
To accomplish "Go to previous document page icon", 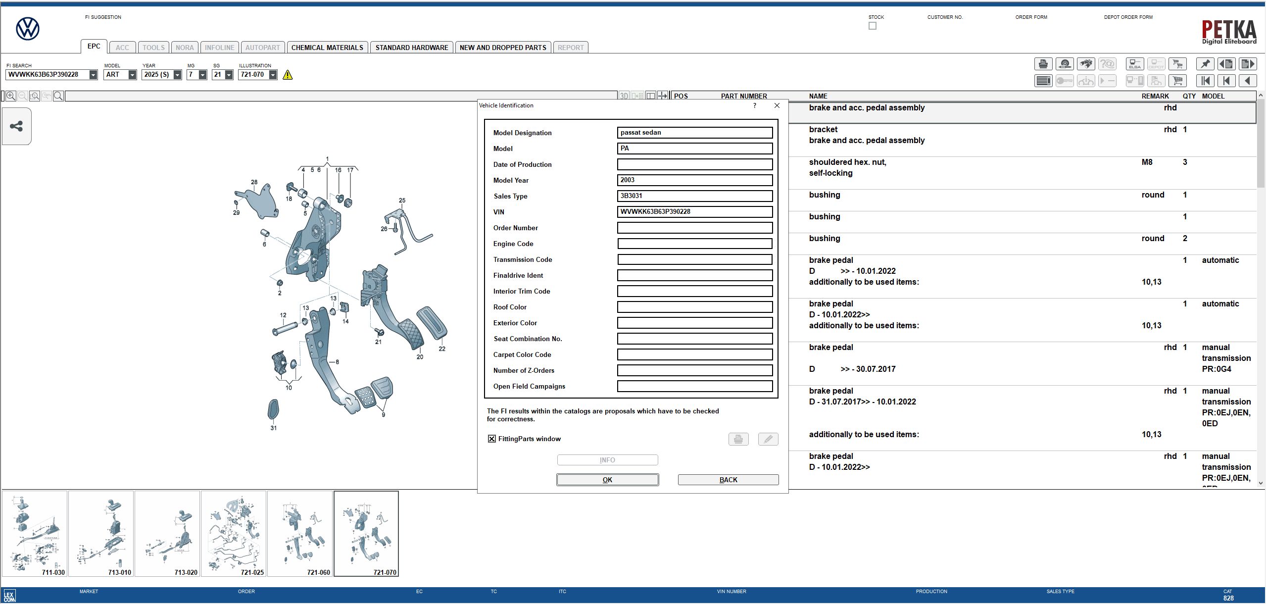I will tap(1226, 64).
